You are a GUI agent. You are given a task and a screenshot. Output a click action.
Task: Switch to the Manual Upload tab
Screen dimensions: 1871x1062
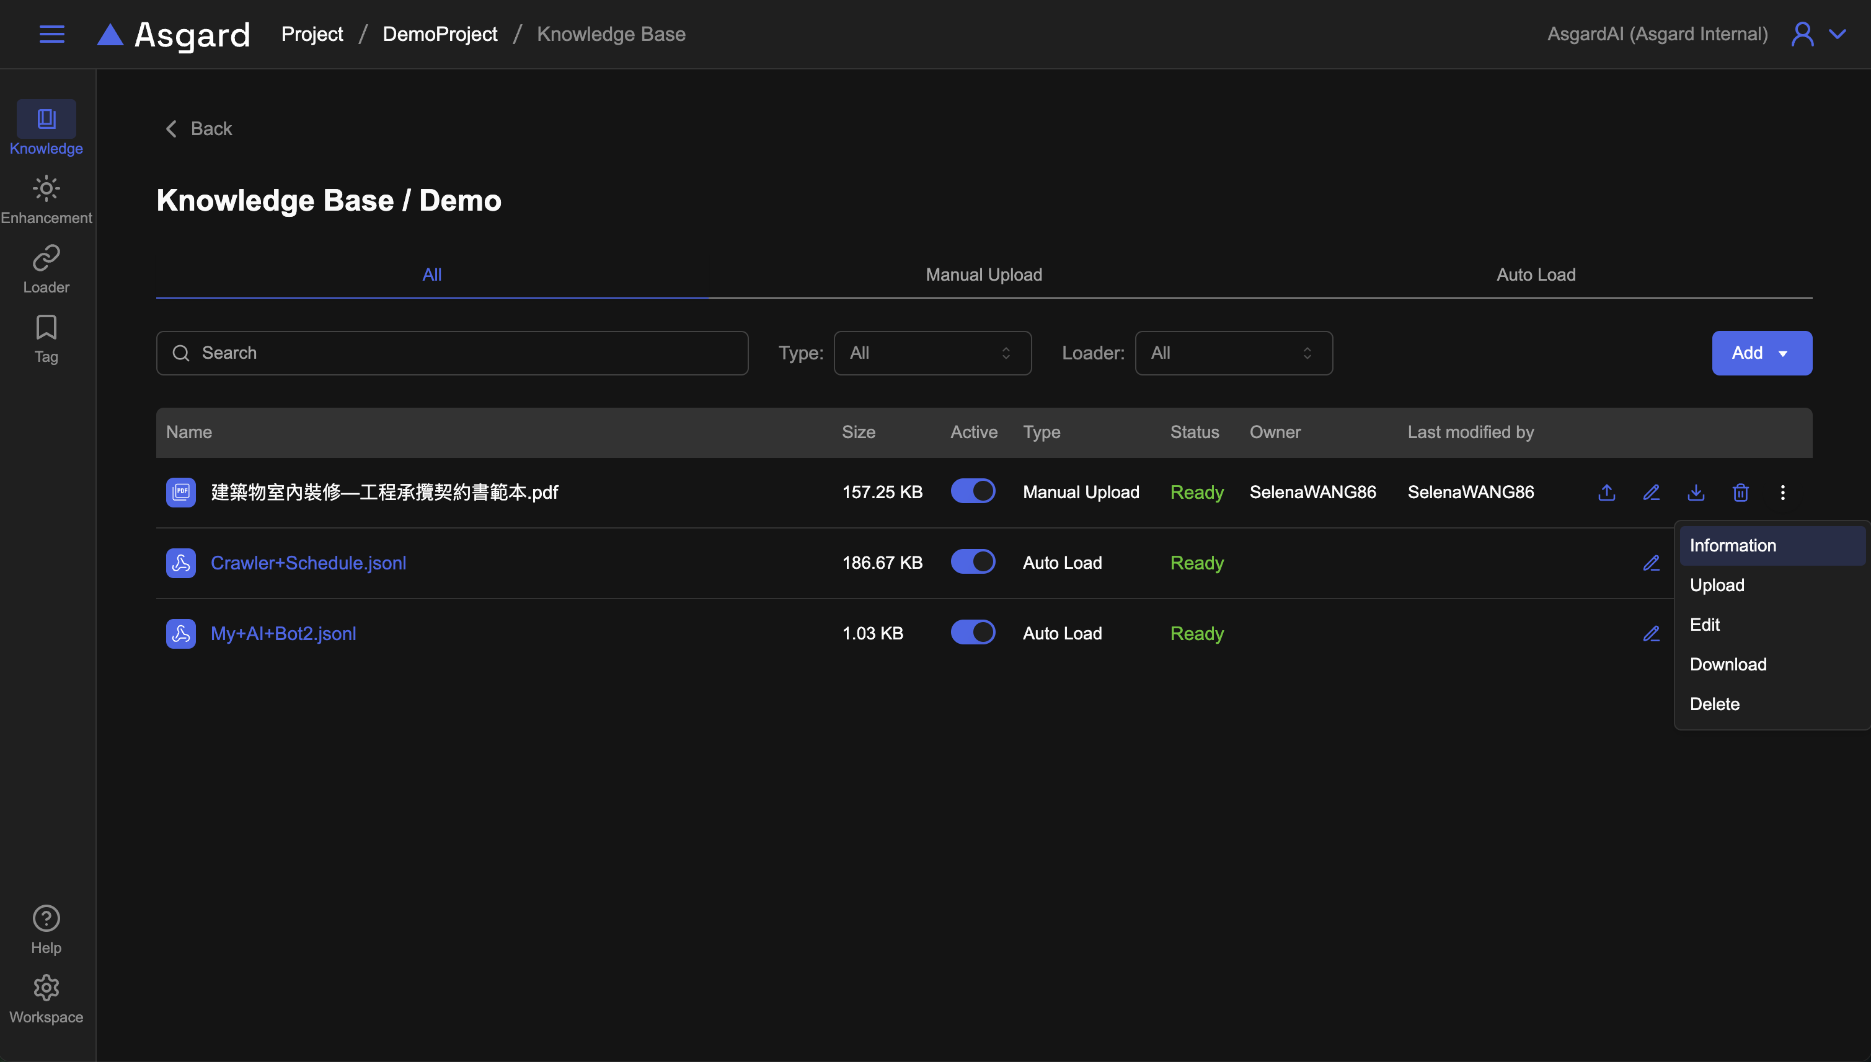point(983,275)
